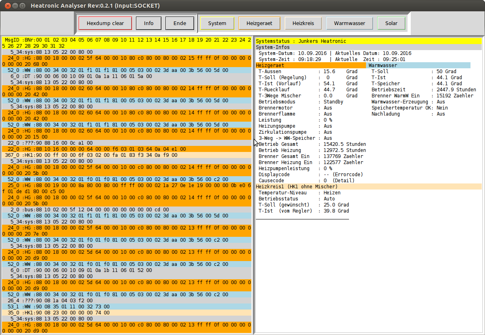Viewport: 485px width, 335px height.
Task: Show the System view
Action: click(x=217, y=23)
